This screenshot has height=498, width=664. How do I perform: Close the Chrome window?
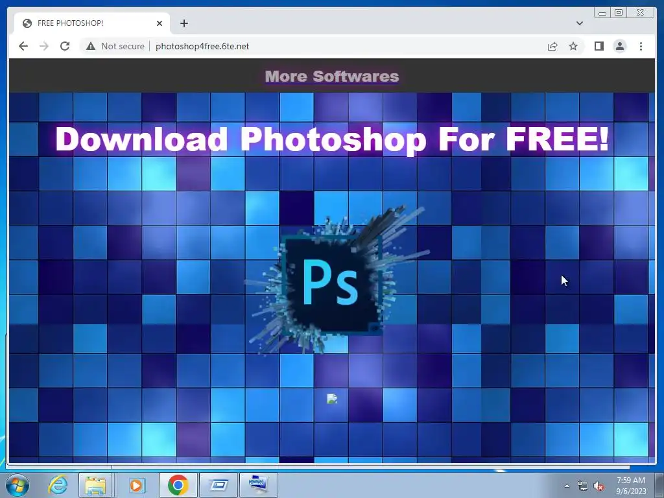coord(640,13)
